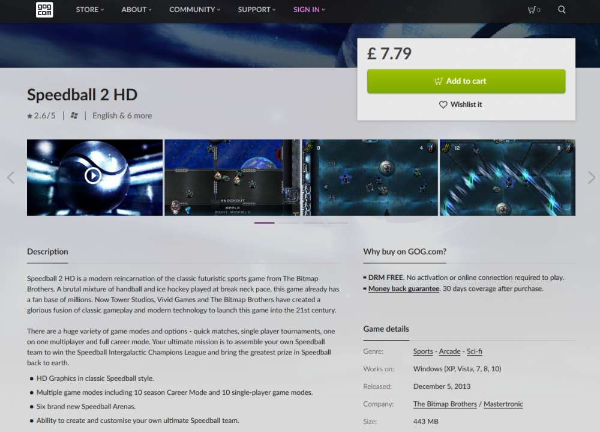600x432 pixels.
Task: Select the first gallery page indicator
Action: coord(265,223)
